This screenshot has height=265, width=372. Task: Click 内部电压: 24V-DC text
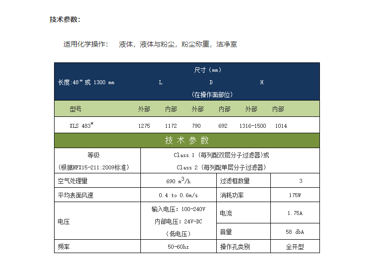point(179,222)
